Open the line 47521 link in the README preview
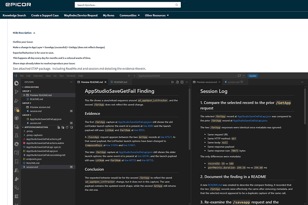The image size is (308, 205). (166, 137)
